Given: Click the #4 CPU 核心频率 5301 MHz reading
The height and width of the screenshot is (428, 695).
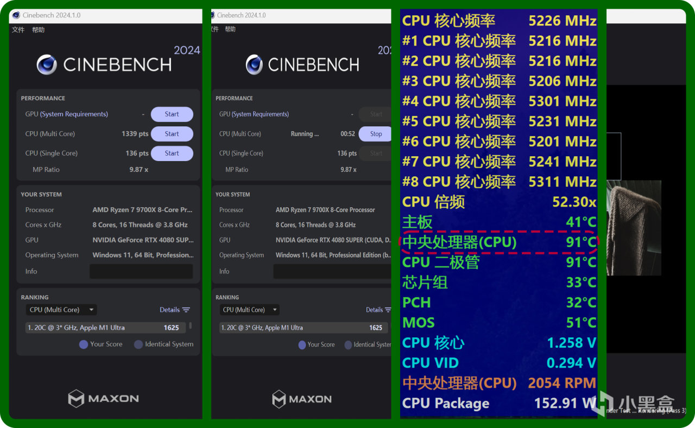Looking at the screenshot, I should (499, 101).
